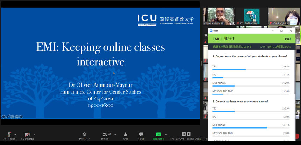Click the muted mic icon on ICU Staff_Mor tile
Viewport: 301px width, 145px height.
point(270,23)
